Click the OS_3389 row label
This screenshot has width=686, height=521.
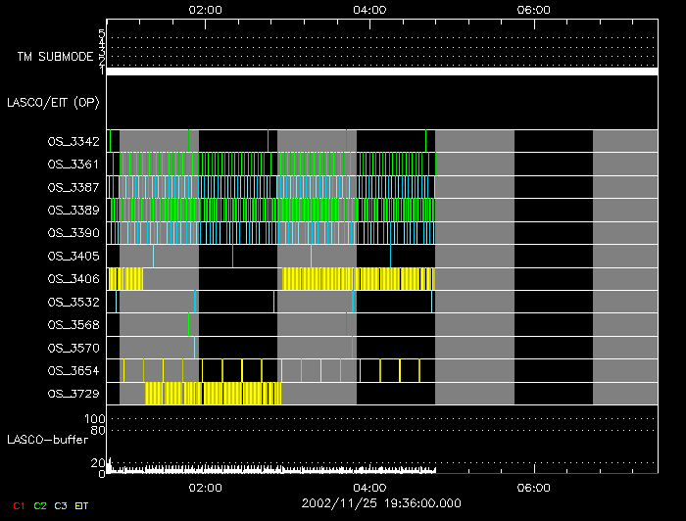point(73,210)
